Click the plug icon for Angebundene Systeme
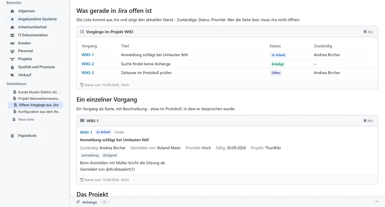 click(x=13, y=19)
